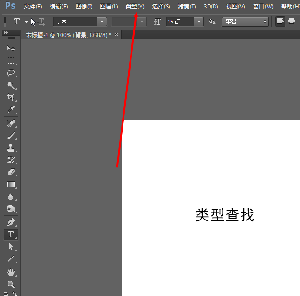Left align text
The height and width of the screenshot is (296, 300).
(x=280, y=22)
